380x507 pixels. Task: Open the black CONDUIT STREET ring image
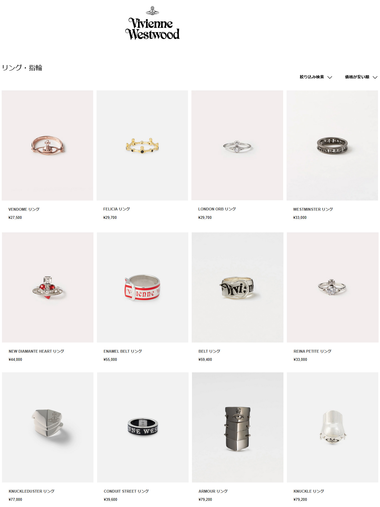click(x=143, y=427)
